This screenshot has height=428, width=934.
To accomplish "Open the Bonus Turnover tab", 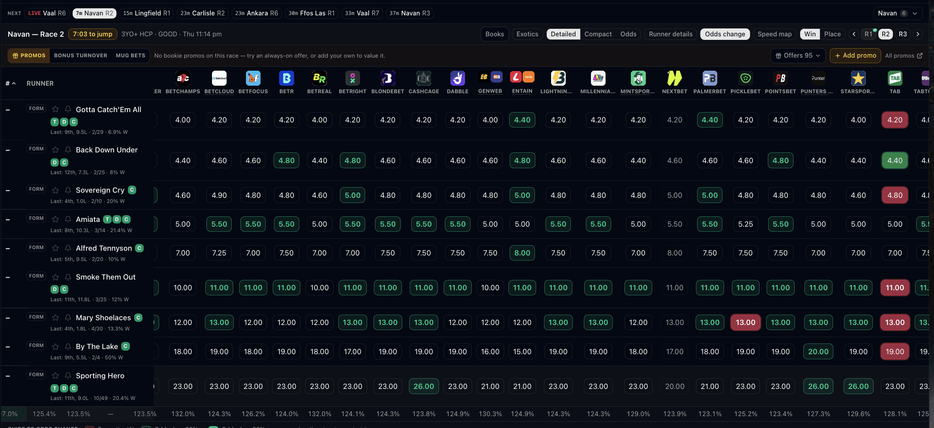I will [81, 56].
